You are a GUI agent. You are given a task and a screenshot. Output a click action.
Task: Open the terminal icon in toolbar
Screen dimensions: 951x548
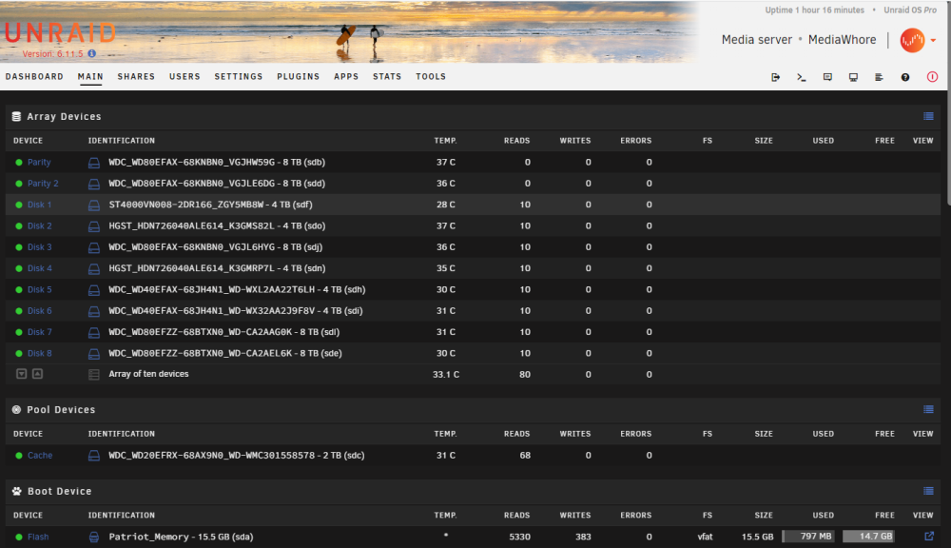pyautogui.click(x=801, y=77)
